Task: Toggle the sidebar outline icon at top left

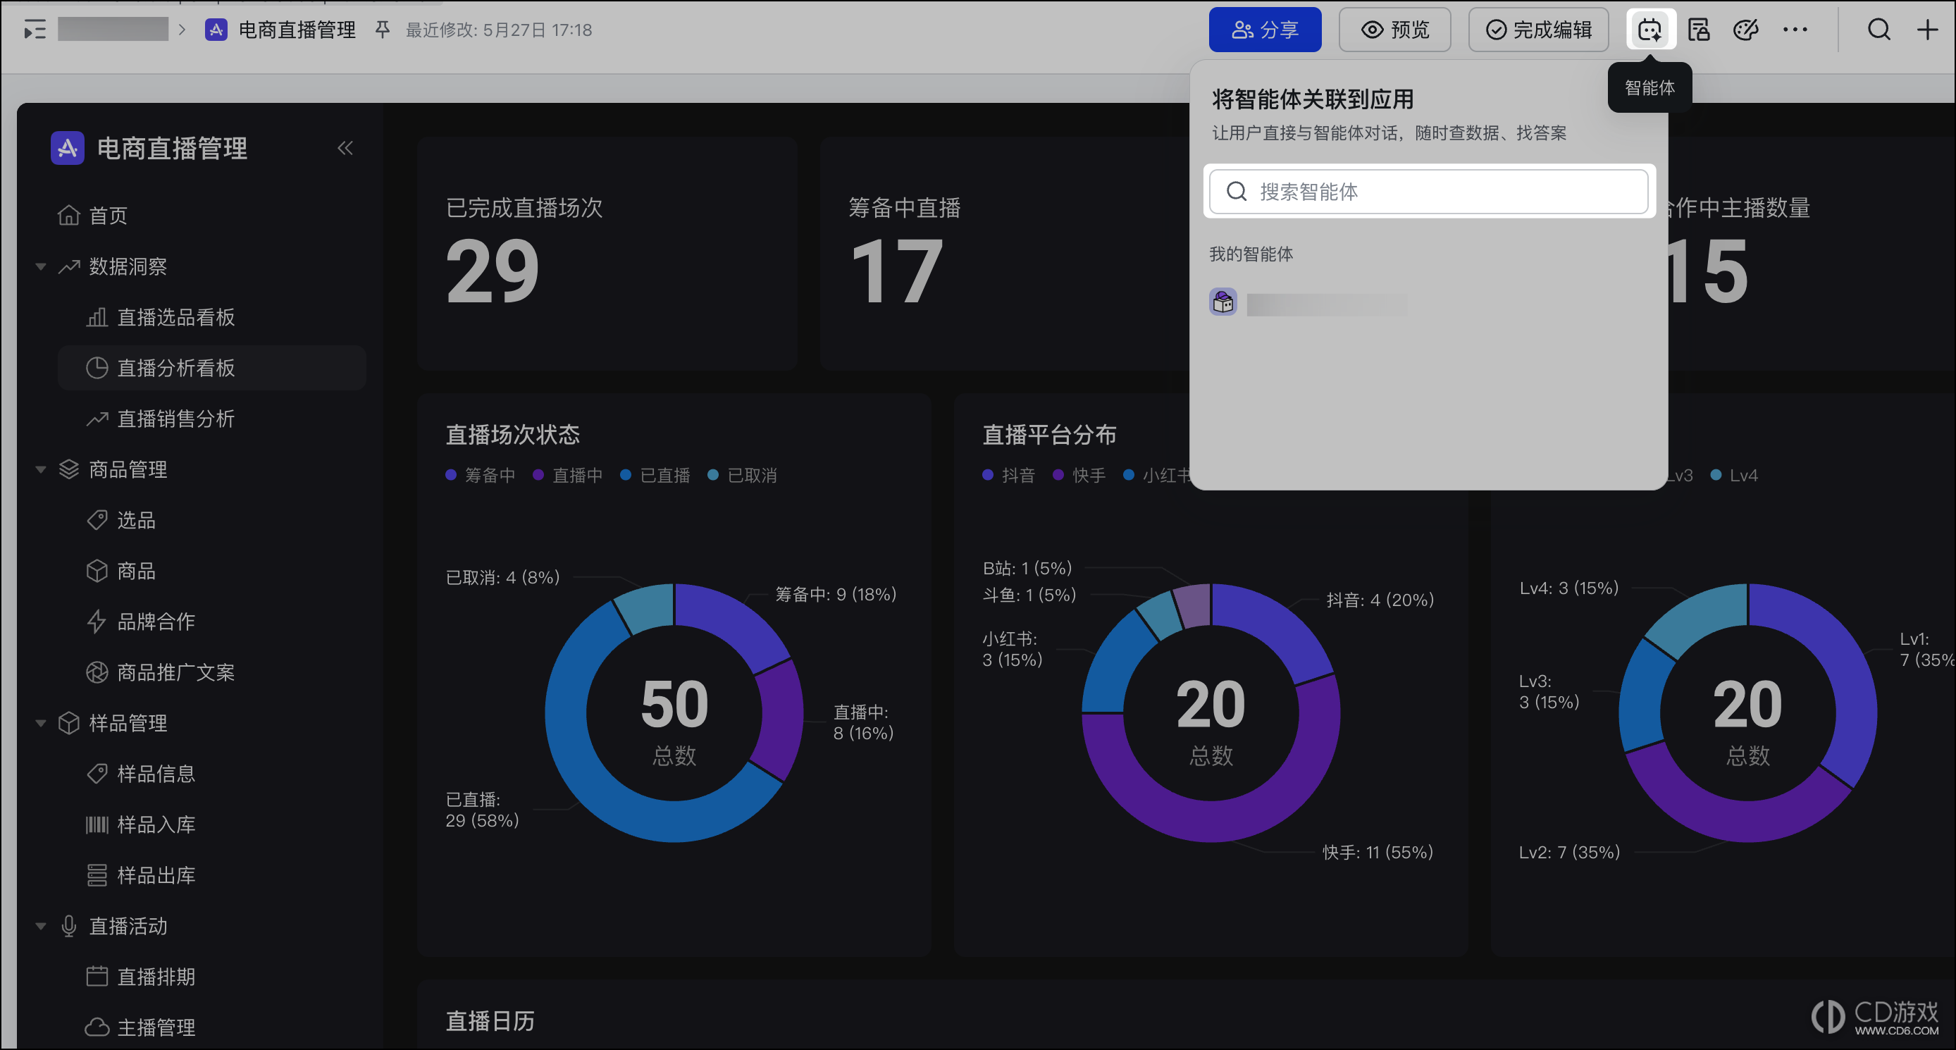Action: [35, 30]
